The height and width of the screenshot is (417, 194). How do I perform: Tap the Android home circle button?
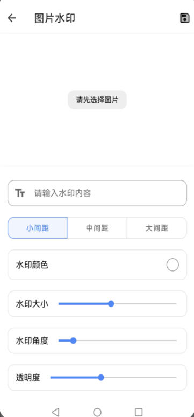tap(97, 412)
